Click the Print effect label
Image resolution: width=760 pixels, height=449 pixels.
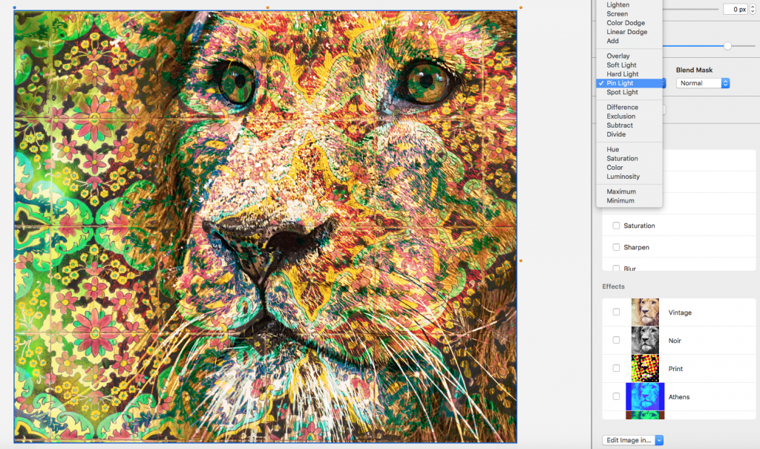pyautogui.click(x=675, y=369)
